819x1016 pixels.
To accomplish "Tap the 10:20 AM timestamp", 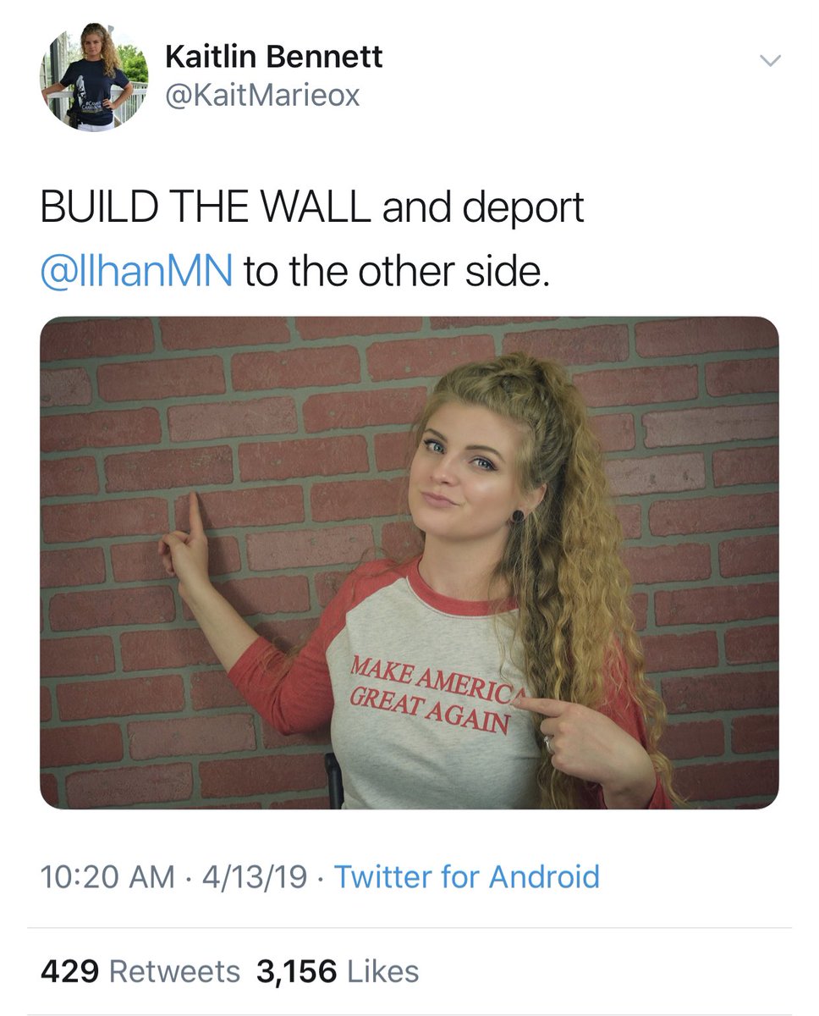I will pos(107,876).
